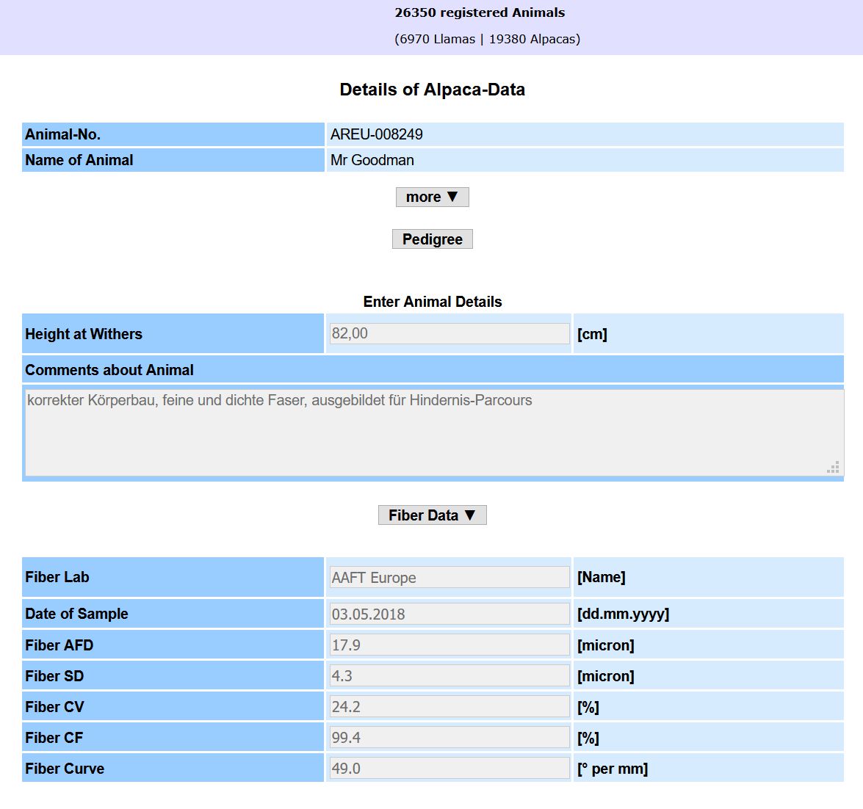
Task: Click the 'Fiber Lab' label
Action: point(57,577)
